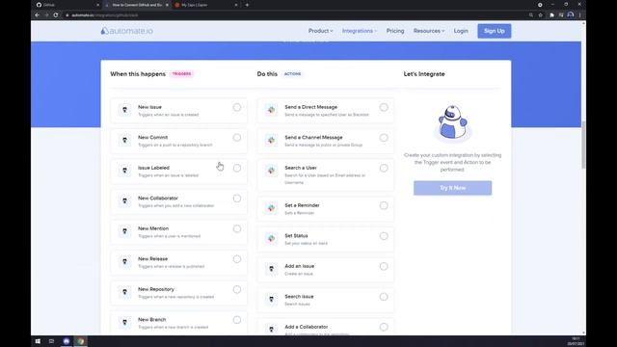This screenshot has width=617, height=347.
Task: Click GitHub icon on Issue Labeled trigger
Action: click(x=124, y=171)
